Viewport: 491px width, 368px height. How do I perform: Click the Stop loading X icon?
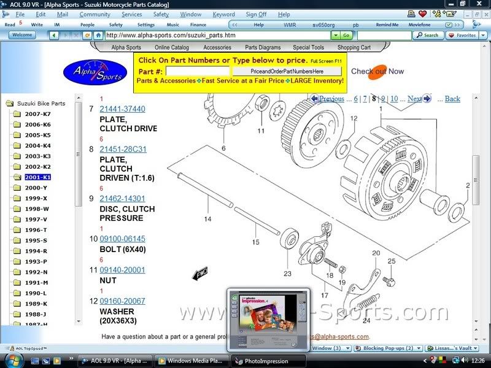tap(75, 36)
